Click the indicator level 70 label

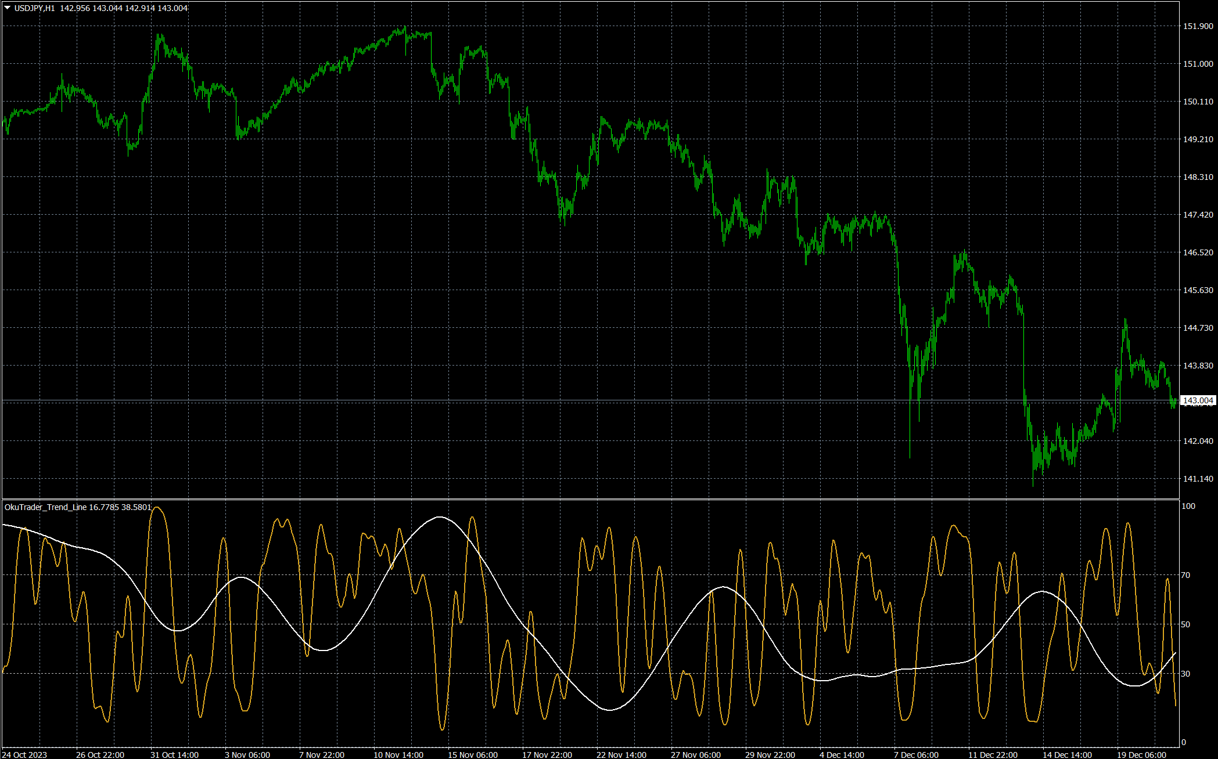tap(1185, 575)
